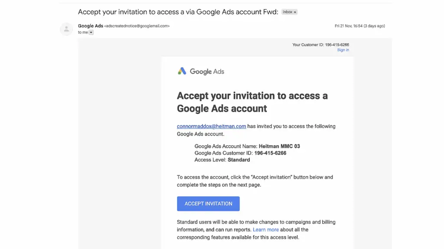Screen dimensions: 444x249
Task: Click the "Your Customer ID" header text
Action: pos(320,45)
